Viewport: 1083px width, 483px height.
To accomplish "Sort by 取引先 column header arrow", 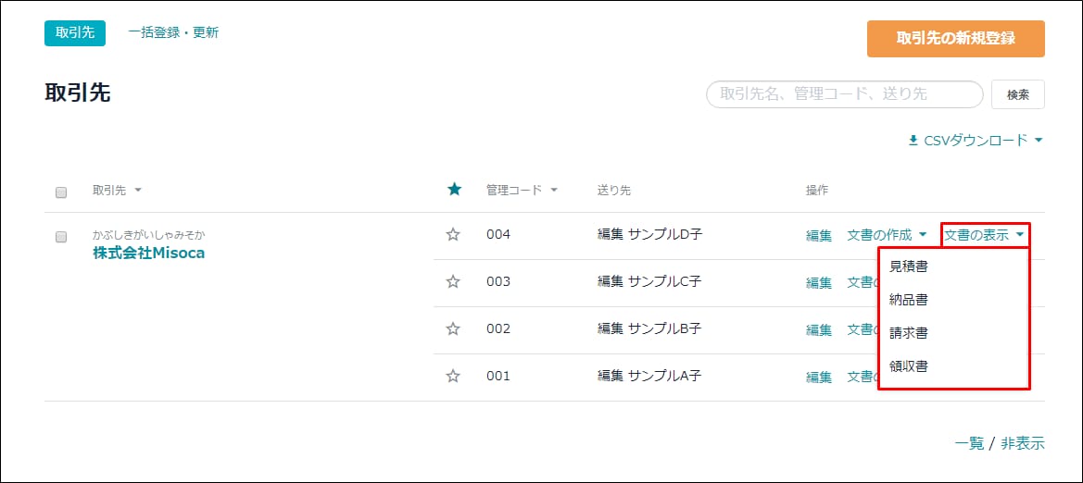I will click(x=138, y=191).
